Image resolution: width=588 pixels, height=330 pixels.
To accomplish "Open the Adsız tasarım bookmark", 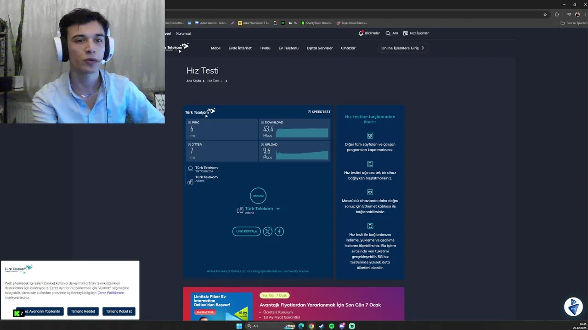I will [211, 23].
